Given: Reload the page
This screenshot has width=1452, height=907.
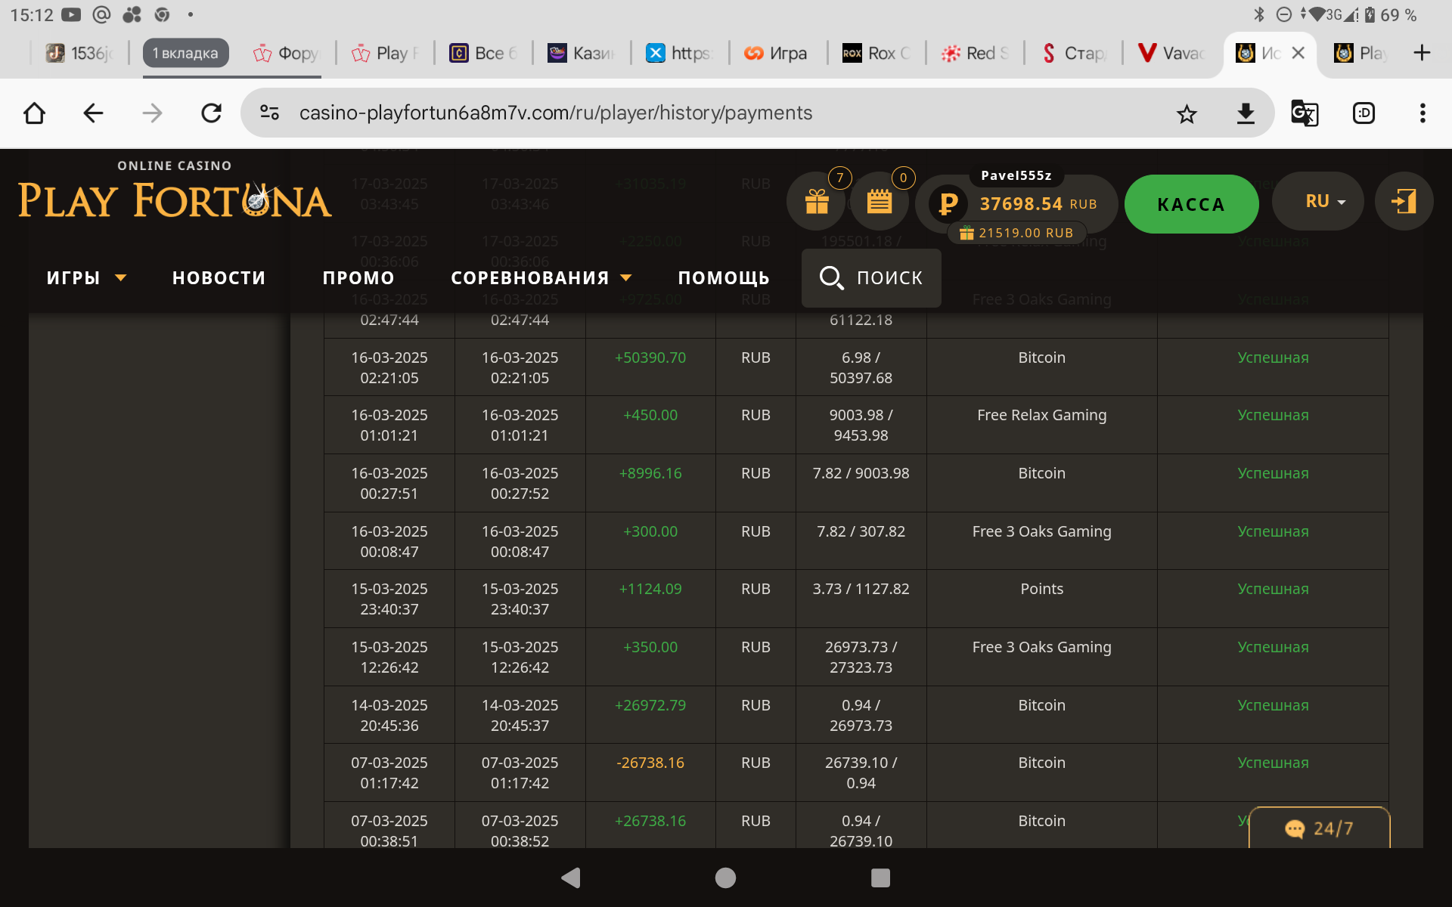Looking at the screenshot, I should (x=211, y=113).
